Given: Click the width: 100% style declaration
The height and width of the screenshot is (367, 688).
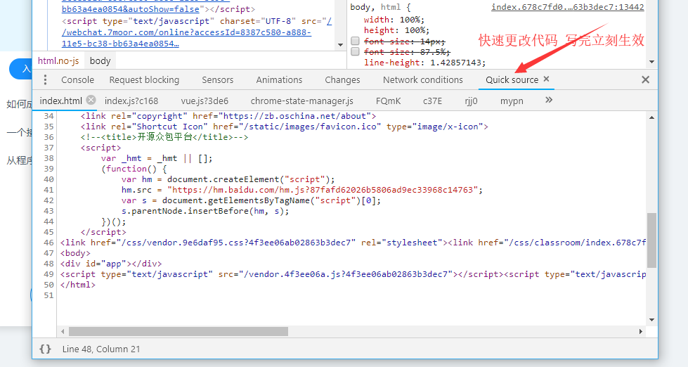Looking at the screenshot, I should click(x=394, y=20).
